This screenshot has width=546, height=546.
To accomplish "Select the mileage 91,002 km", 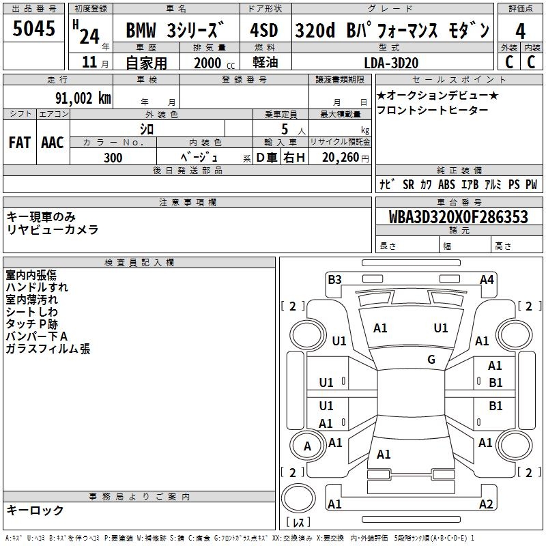I will tap(83, 98).
